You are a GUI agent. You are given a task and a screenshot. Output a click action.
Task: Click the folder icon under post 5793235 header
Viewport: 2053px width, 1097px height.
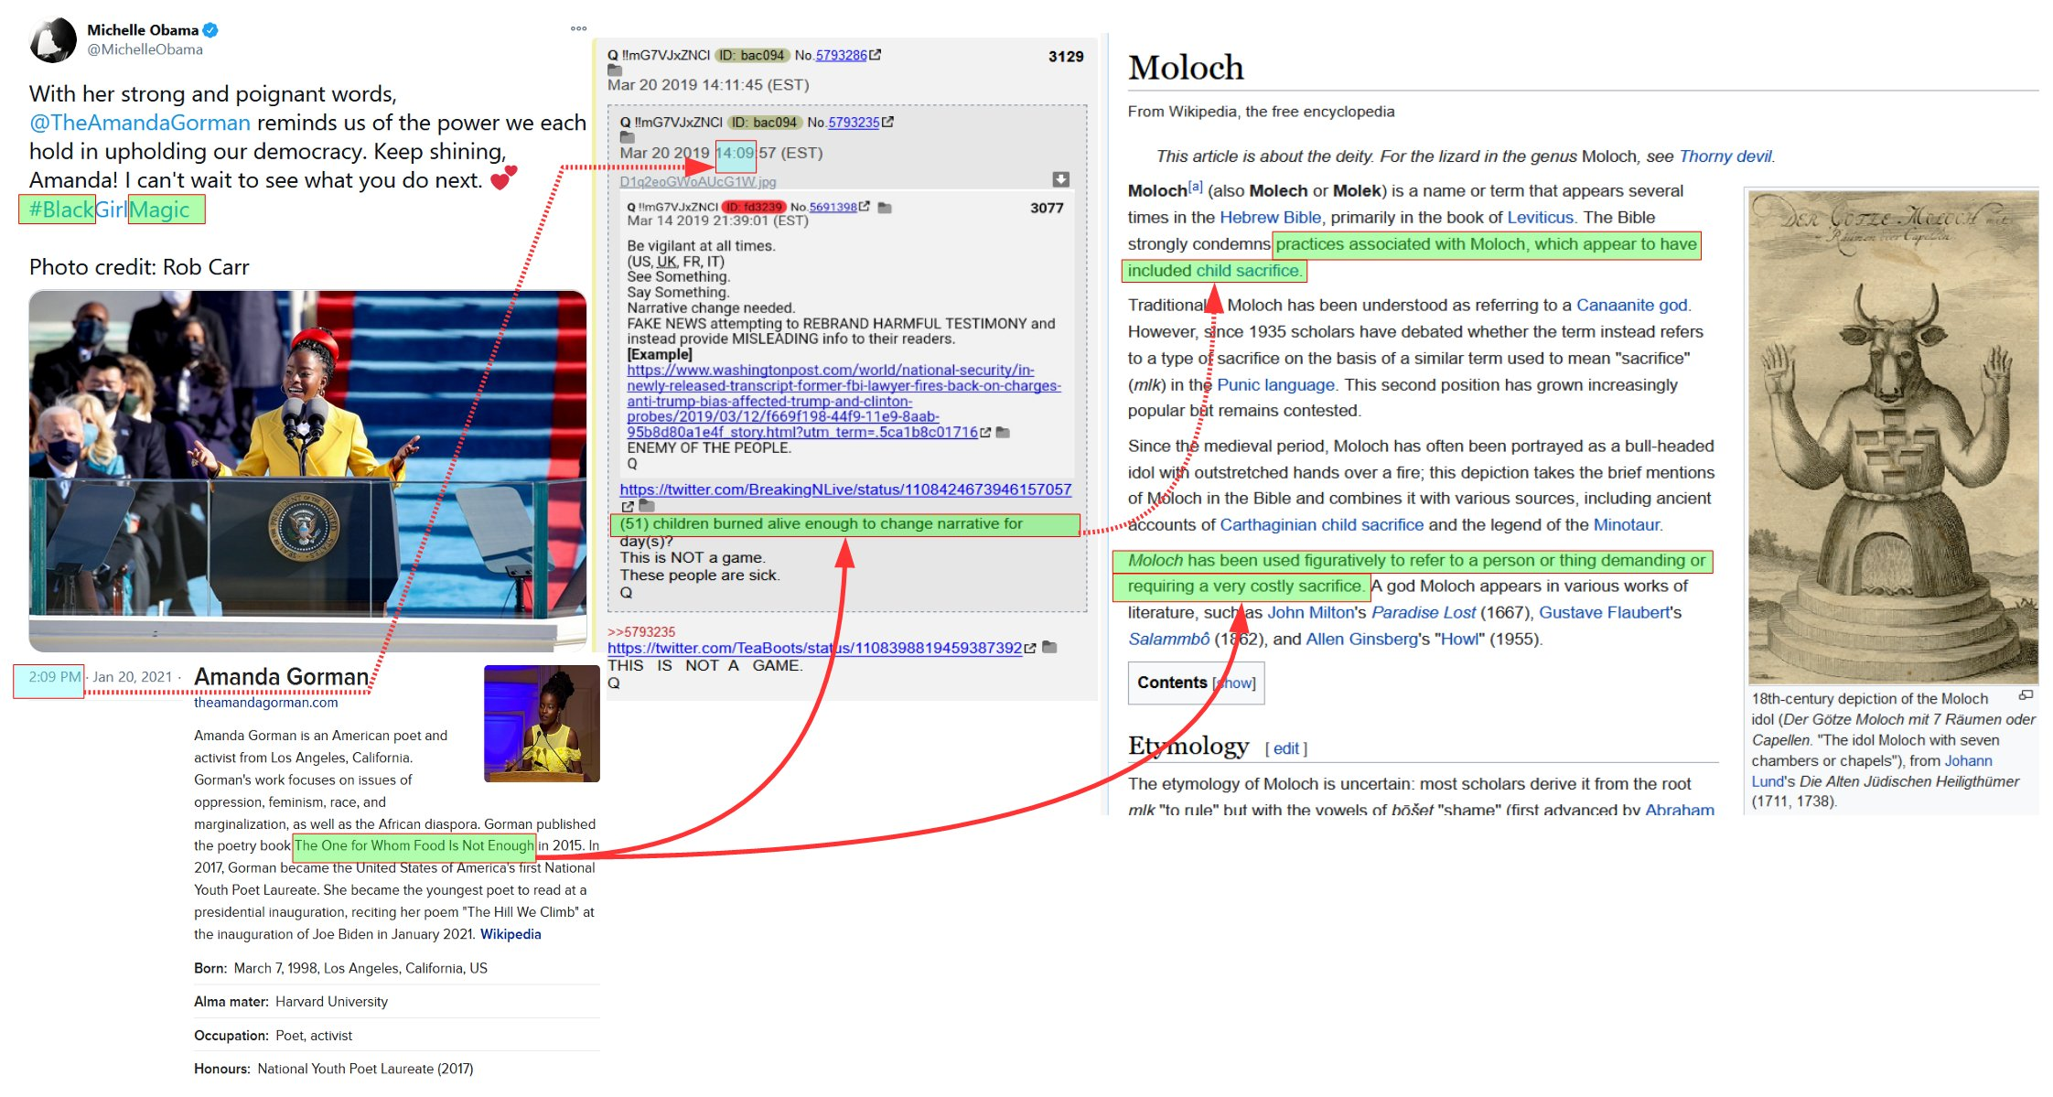tap(628, 137)
